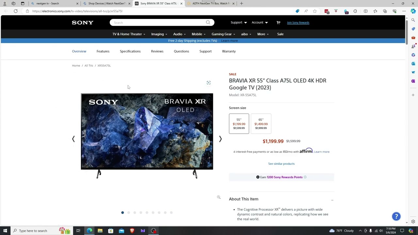Click See similar products link
The image size is (418, 235).
click(281, 164)
